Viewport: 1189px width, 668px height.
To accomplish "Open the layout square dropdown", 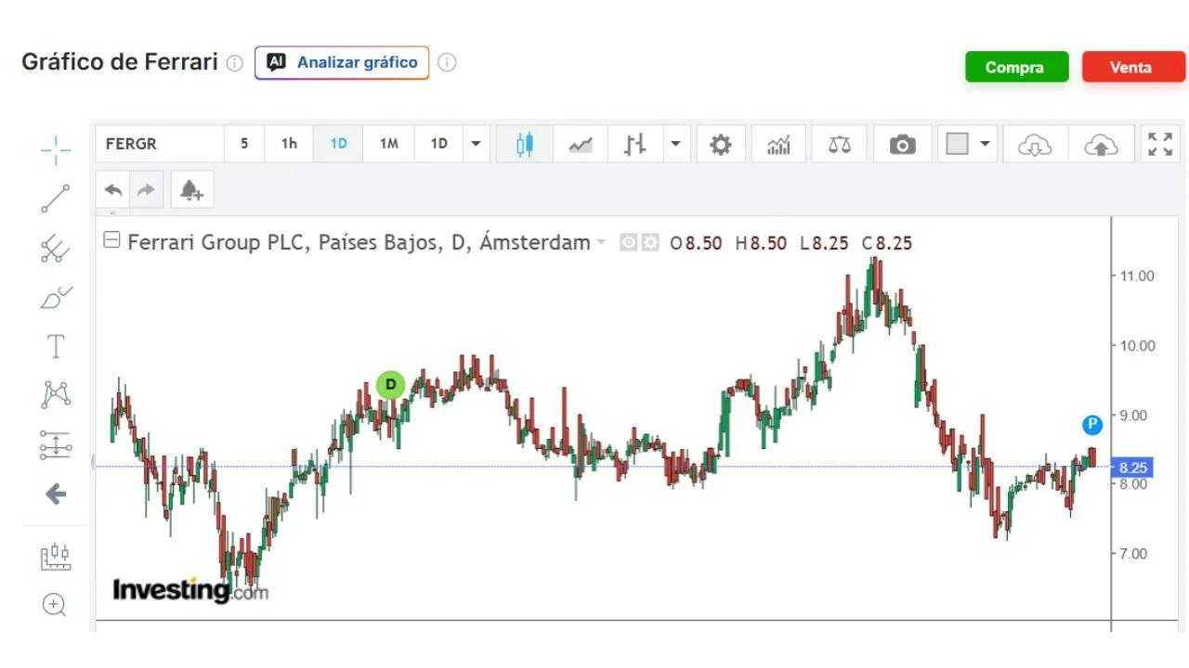I will coord(967,144).
